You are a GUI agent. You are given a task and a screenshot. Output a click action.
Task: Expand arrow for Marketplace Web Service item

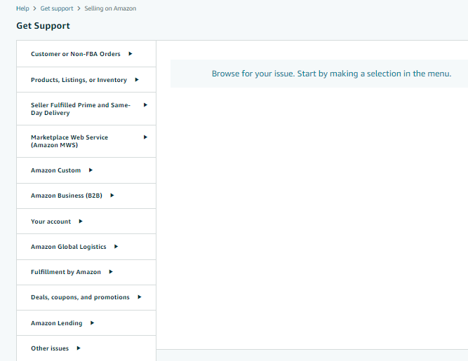(x=146, y=137)
